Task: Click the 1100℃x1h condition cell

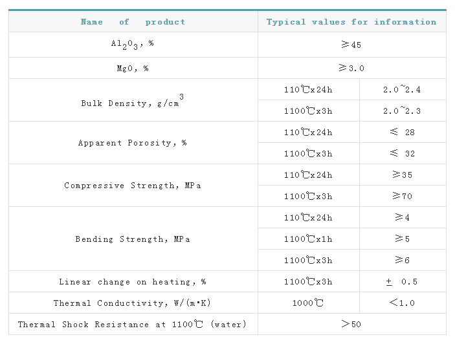Action: 308,239
